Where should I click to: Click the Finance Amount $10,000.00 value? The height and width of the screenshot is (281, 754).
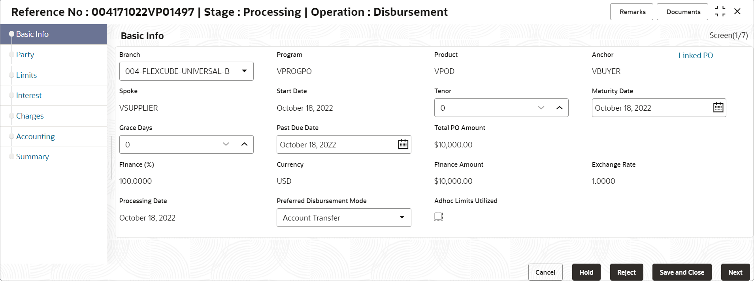pos(453,181)
